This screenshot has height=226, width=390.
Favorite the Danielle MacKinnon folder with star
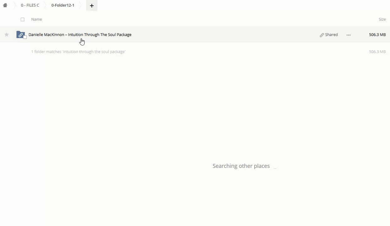pyautogui.click(x=7, y=35)
